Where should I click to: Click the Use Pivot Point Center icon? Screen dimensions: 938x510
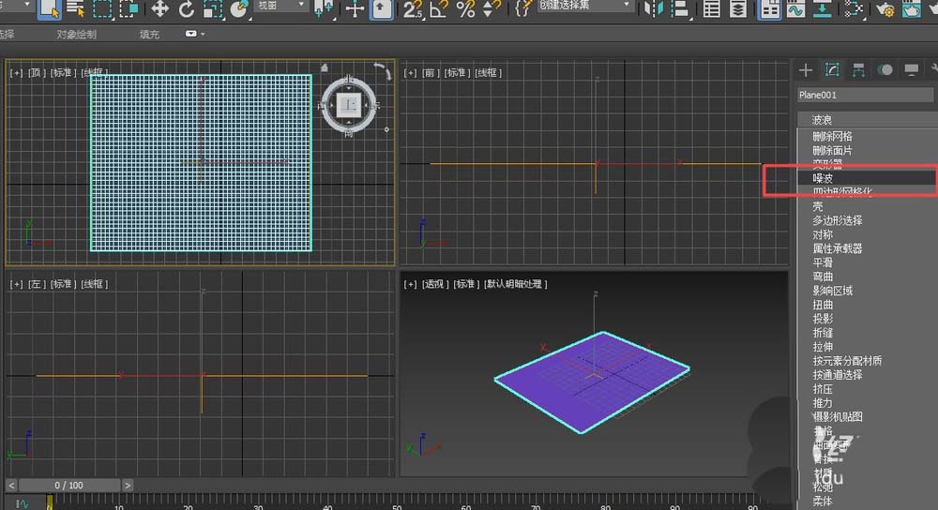pyautogui.click(x=324, y=8)
